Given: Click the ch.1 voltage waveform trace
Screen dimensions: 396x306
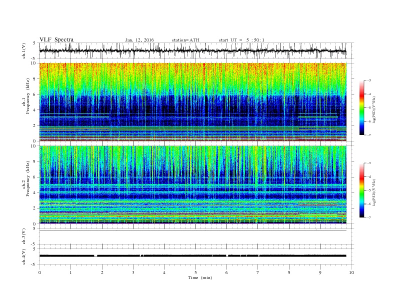Looking at the screenshot, I should click(x=193, y=50).
